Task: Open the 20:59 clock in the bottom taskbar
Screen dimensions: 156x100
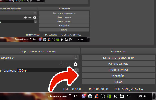Action: [x=142, y=96]
